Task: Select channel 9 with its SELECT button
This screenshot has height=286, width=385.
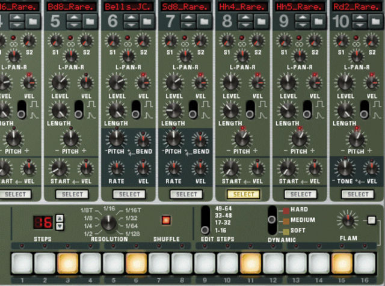Action: (301, 194)
